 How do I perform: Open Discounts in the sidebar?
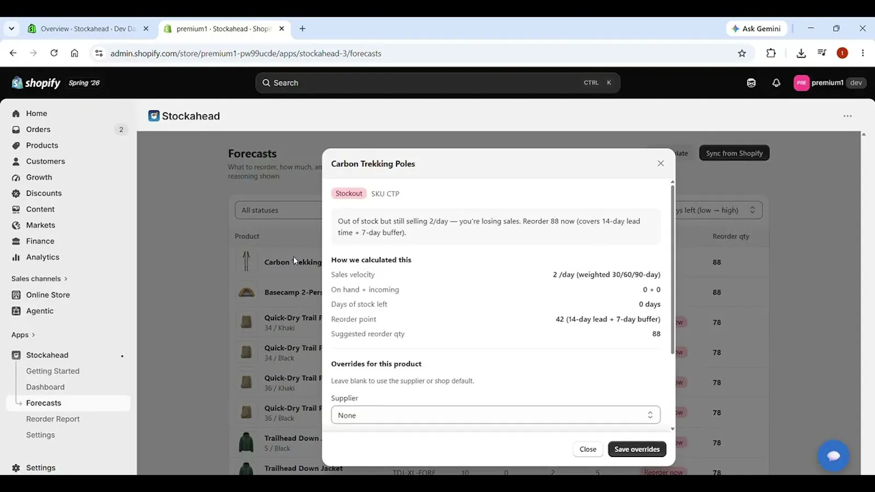(x=44, y=193)
